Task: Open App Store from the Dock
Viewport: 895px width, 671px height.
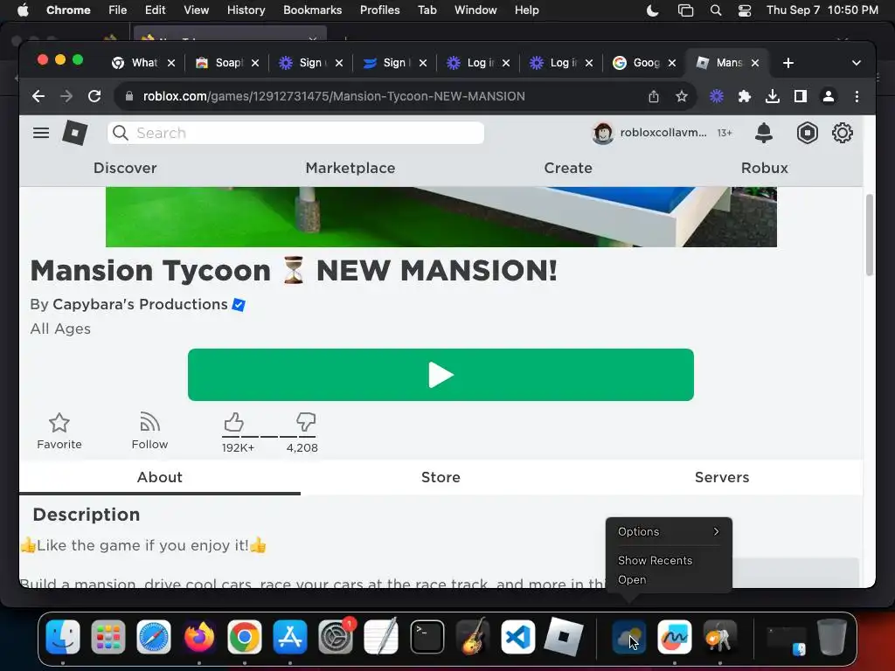Action: [290, 637]
